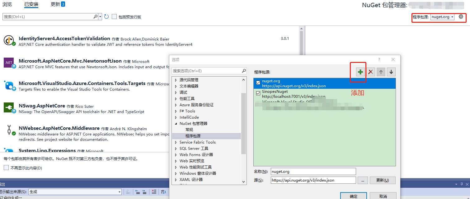This screenshot has width=470, height=199.
Task: Click the browse ellipsis button for source
Action: click(363, 180)
